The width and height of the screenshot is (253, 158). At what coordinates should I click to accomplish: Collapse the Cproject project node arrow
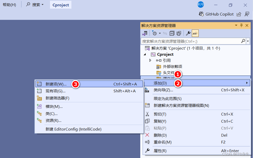(145, 54)
